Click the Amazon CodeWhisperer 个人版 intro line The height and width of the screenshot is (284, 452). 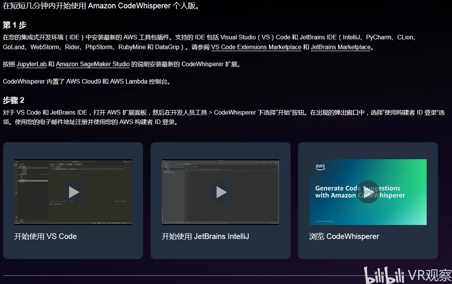pos(102,6)
